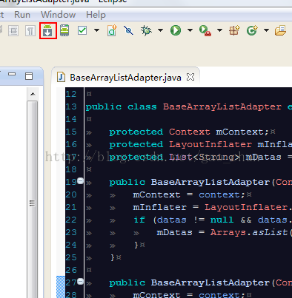The height and width of the screenshot is (298, 292).
Task: Open Lint check dropdown arrow
Action: [96, 30]
